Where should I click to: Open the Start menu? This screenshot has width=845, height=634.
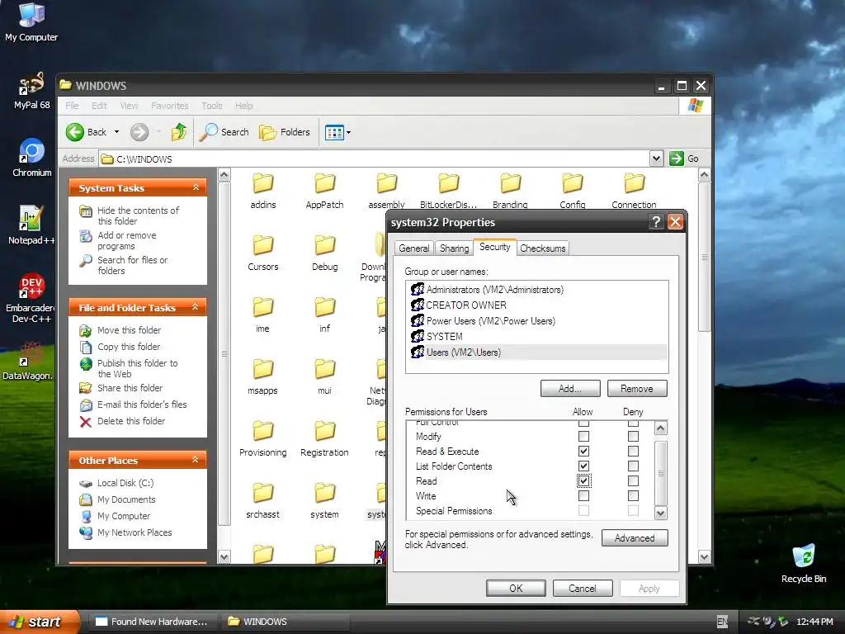39,622
